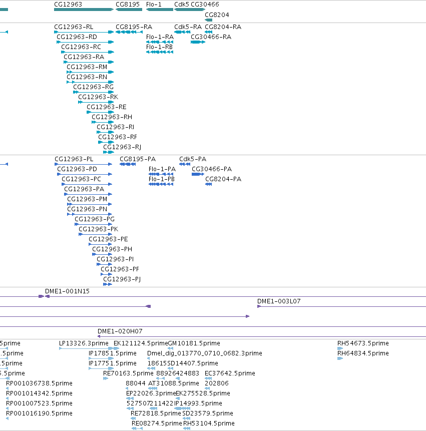426x431 pixels.
Task: Select transcript CG12963-RF
Action: click(106, 142)
